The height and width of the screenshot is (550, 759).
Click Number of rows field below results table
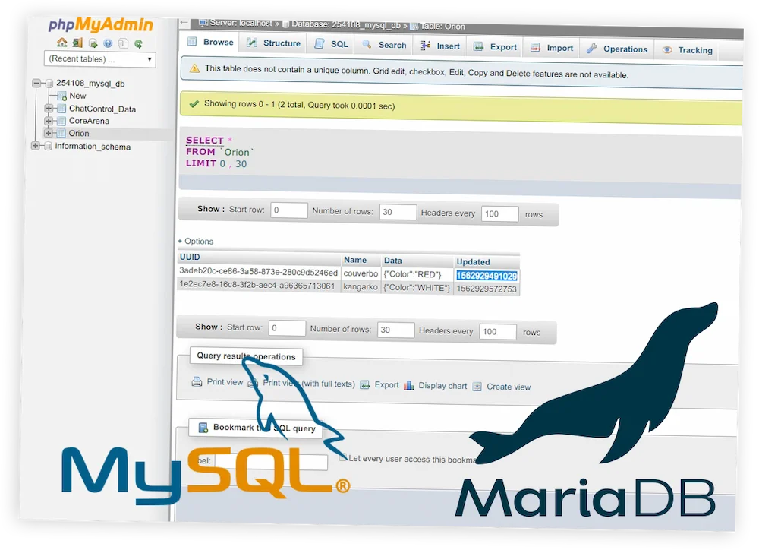[396, 330]
